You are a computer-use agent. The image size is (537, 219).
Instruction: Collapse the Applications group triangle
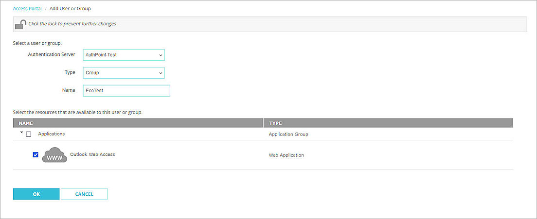point(21,132)
